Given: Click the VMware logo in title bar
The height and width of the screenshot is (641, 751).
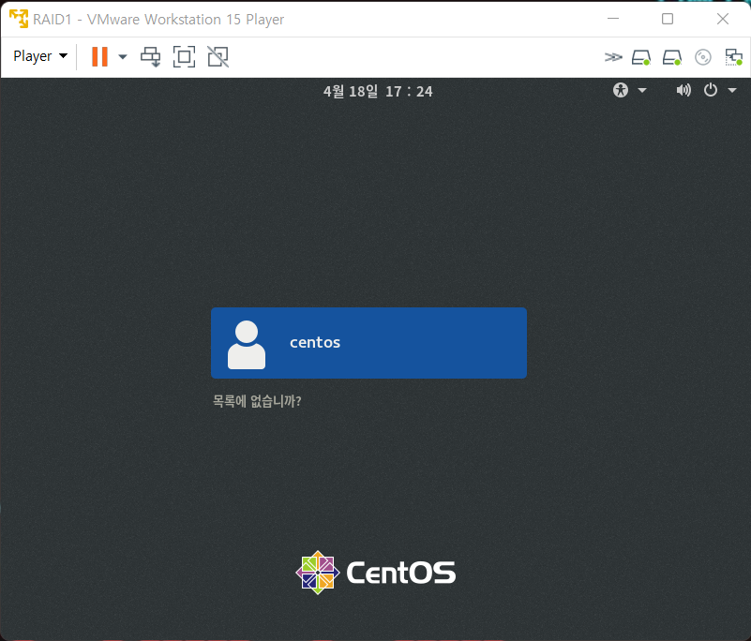Looking at the screenshot, I should (19, 19).
